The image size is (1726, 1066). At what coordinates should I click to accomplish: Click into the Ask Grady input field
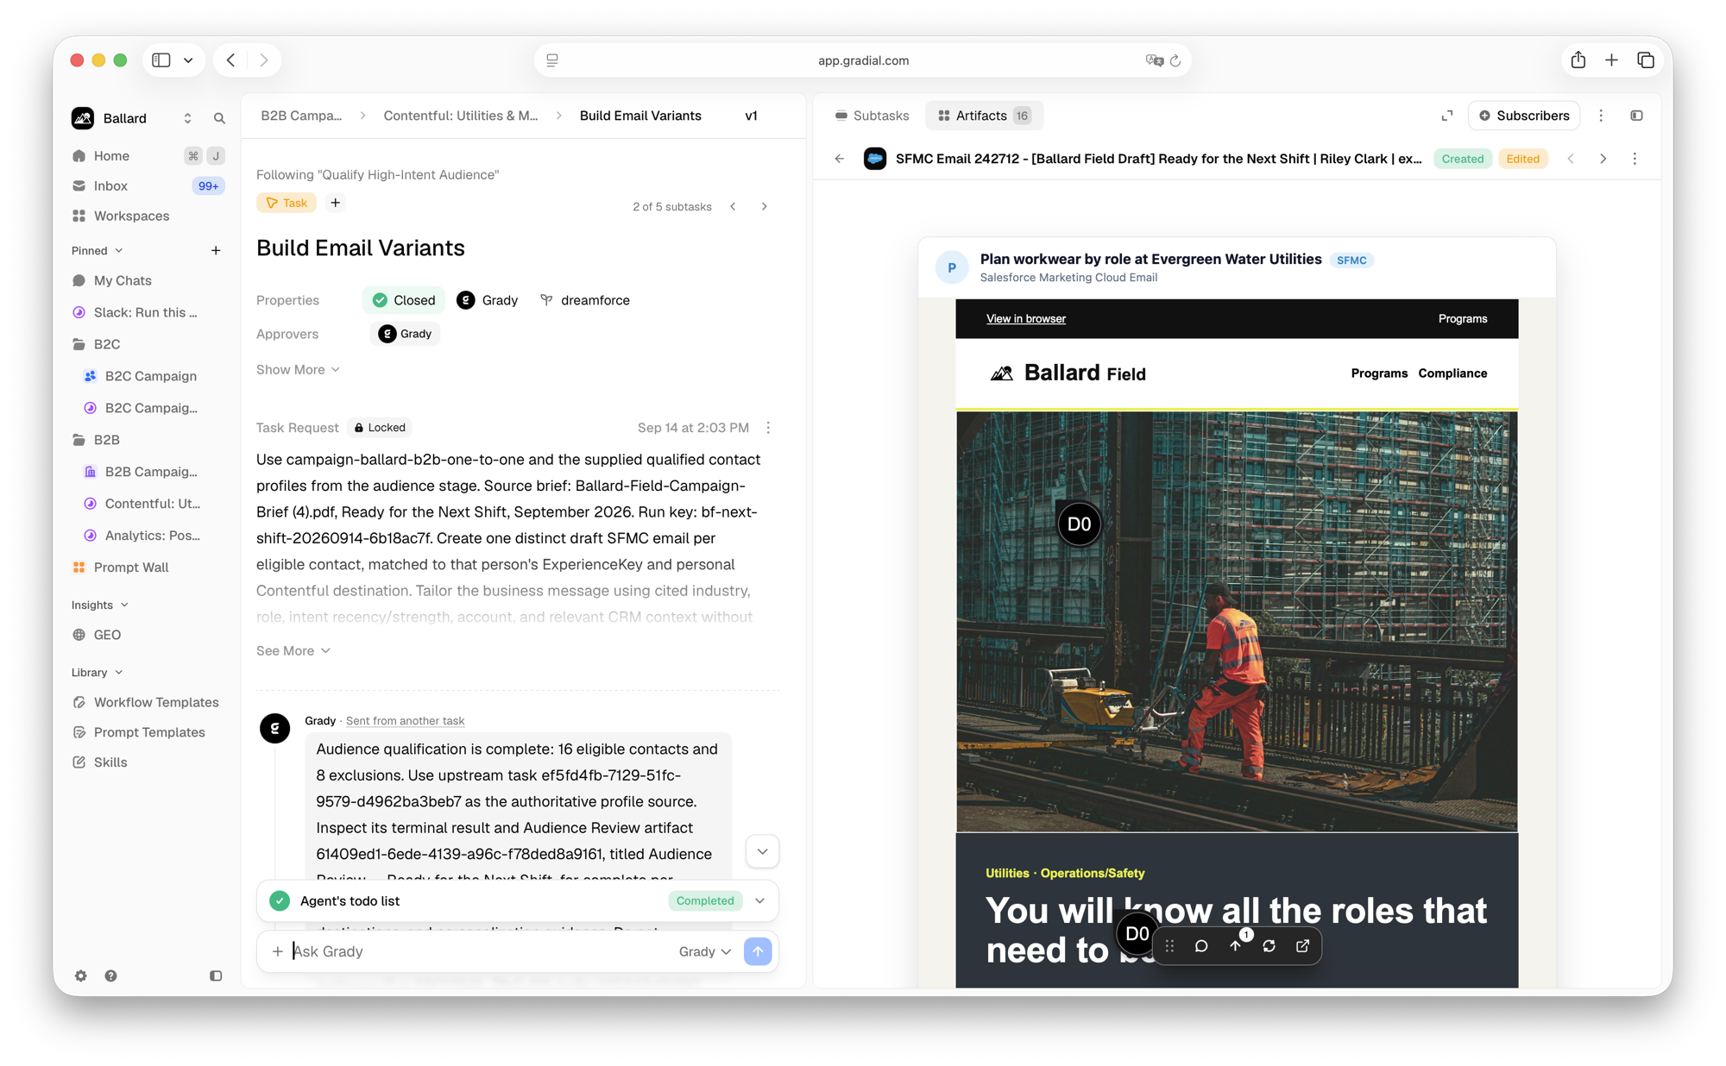point(479,951)
